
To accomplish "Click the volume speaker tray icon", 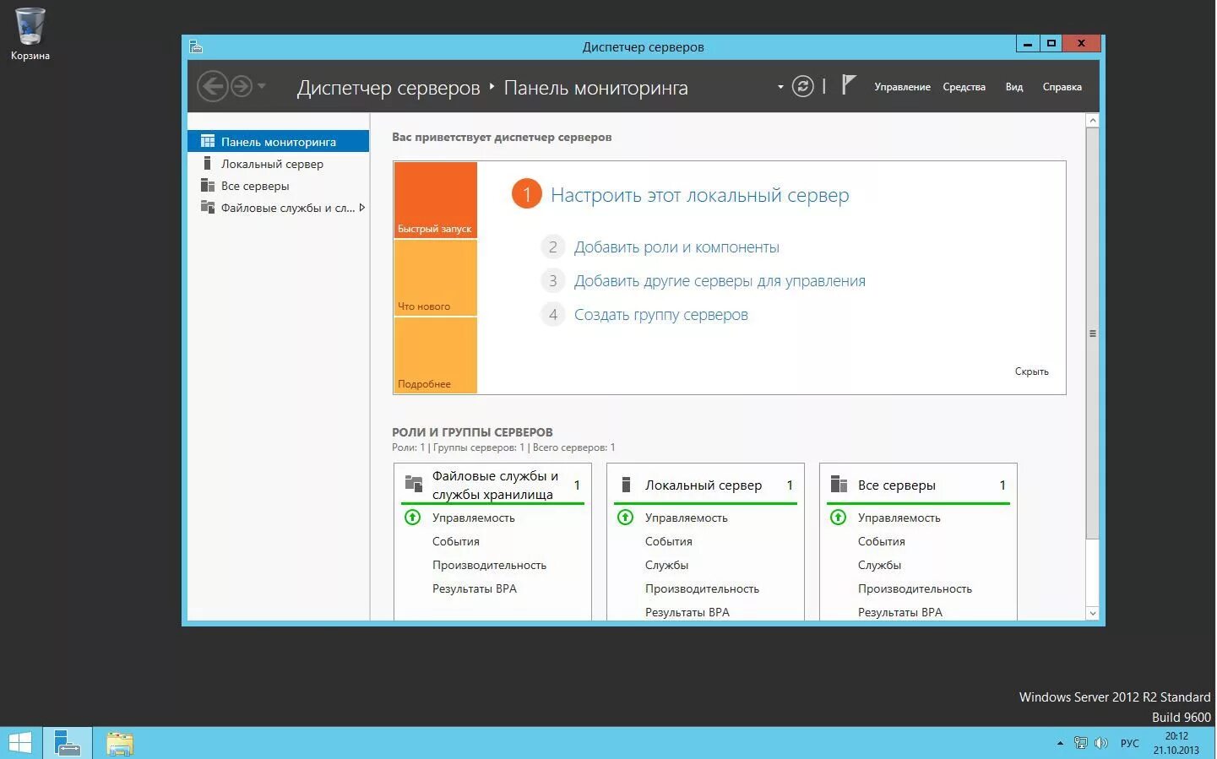I will pyautogui.click(x=1100, y=743).
